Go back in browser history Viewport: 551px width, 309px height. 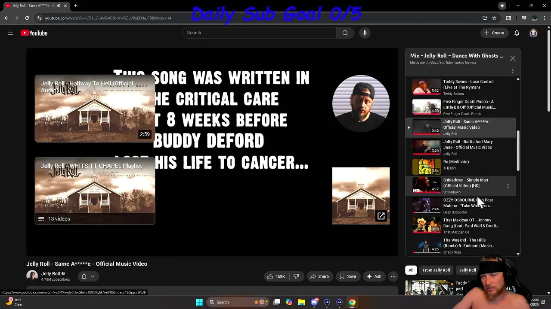tap(6, 18)
